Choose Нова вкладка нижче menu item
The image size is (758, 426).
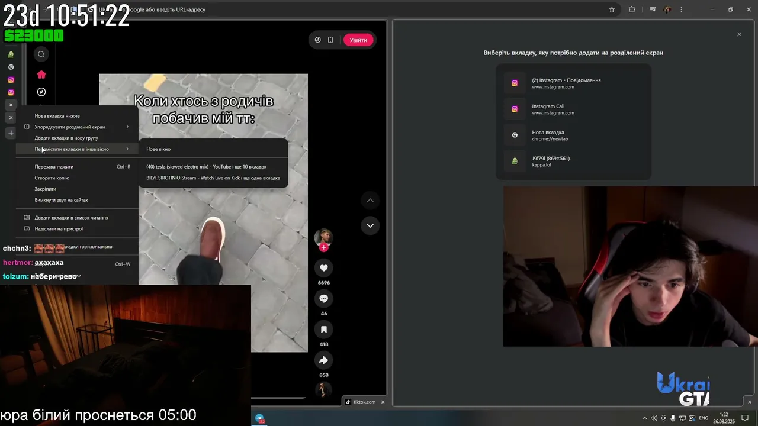pos(77,116)
